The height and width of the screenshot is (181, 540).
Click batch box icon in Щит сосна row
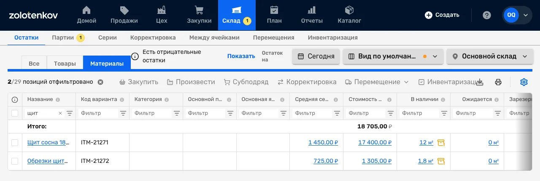point(441,143)
